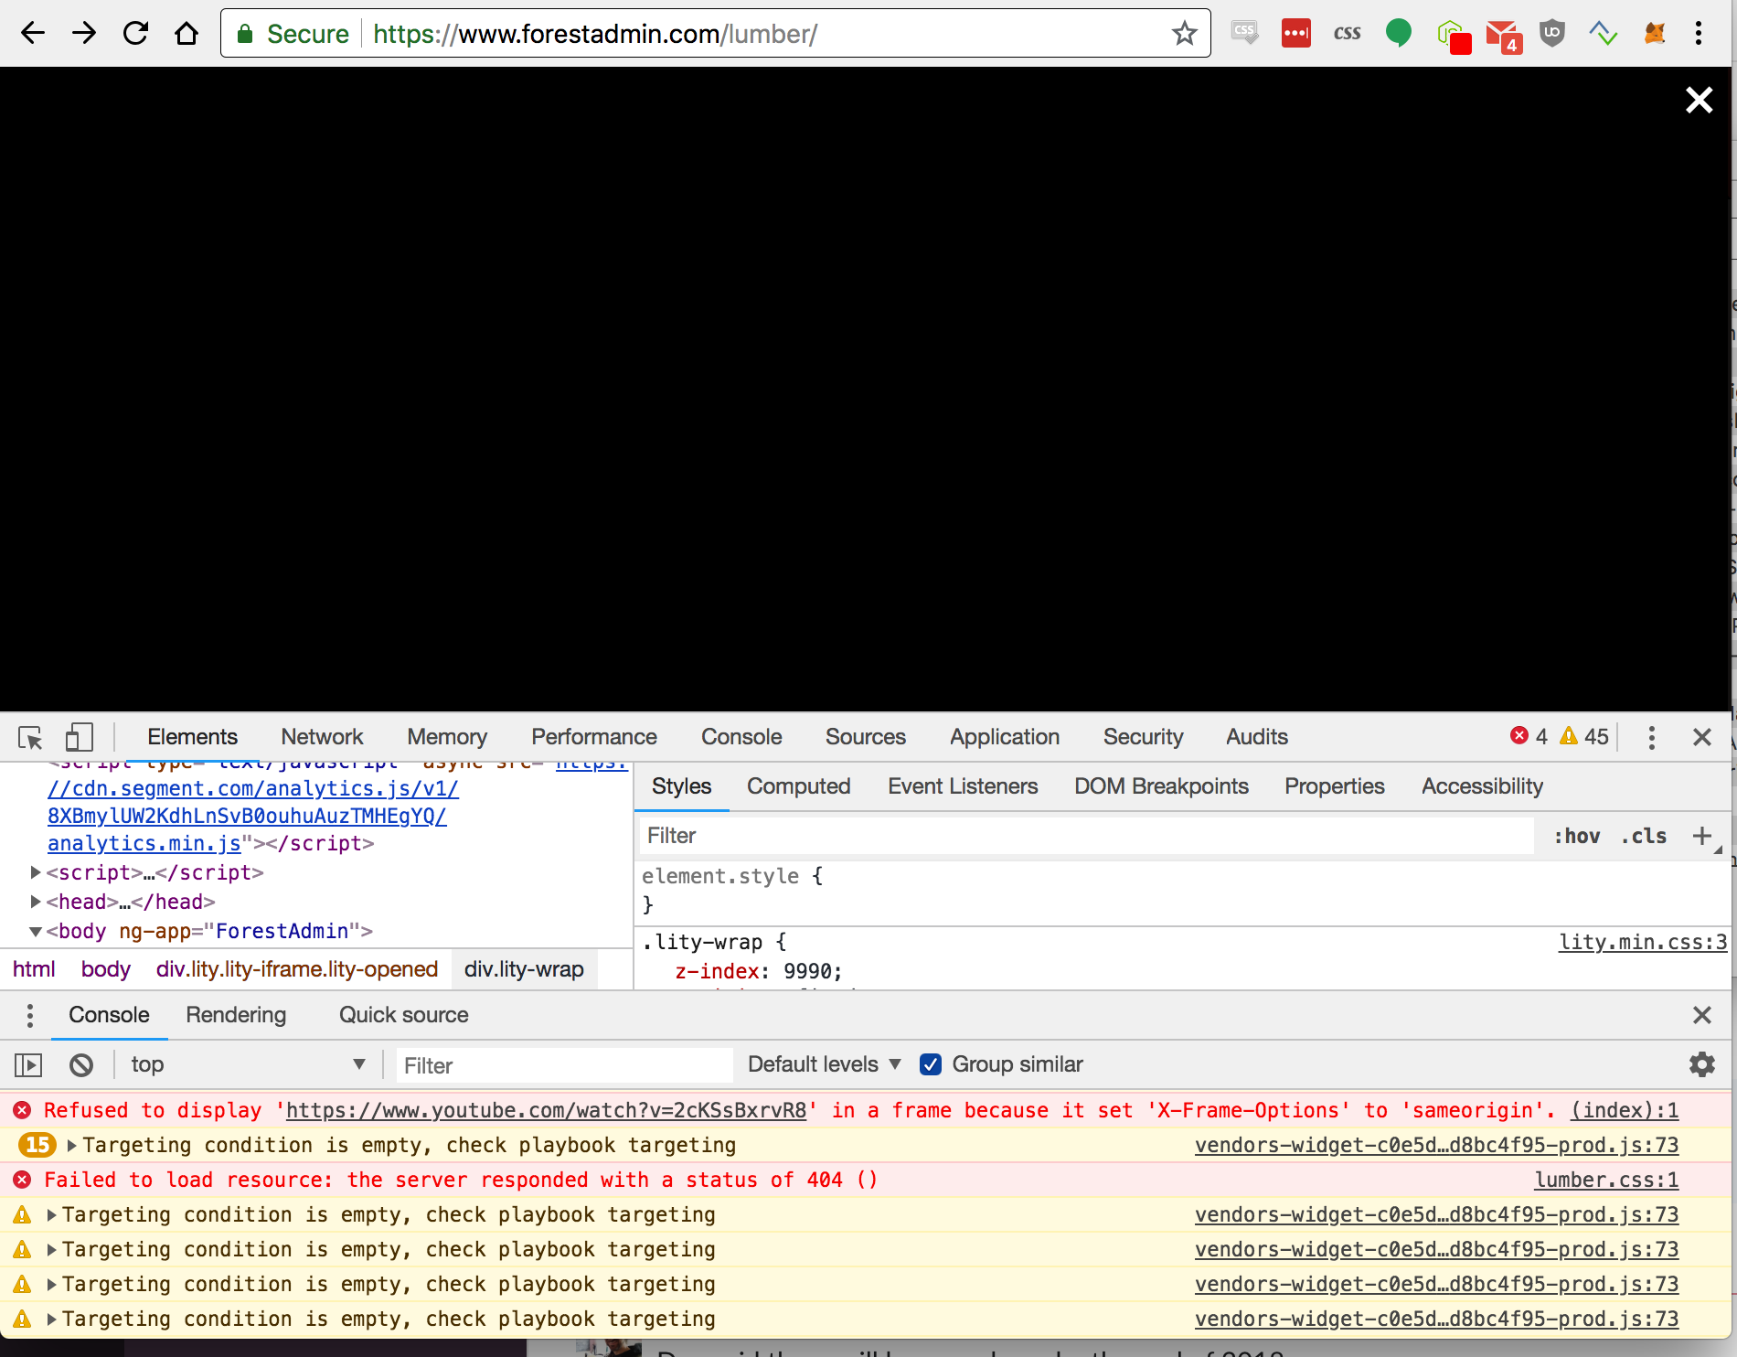Viewport: 1737px width, 1357px height.
Task: Switch to the Network tab
Action: (x=322, y=737)
